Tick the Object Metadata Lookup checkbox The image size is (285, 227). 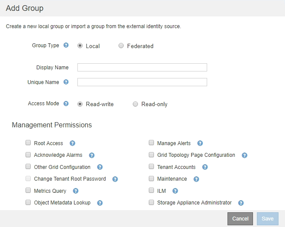pyautogui.click(x=28, y=202)
